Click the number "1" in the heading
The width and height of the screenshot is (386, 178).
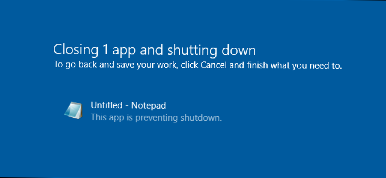click(105, 50)
